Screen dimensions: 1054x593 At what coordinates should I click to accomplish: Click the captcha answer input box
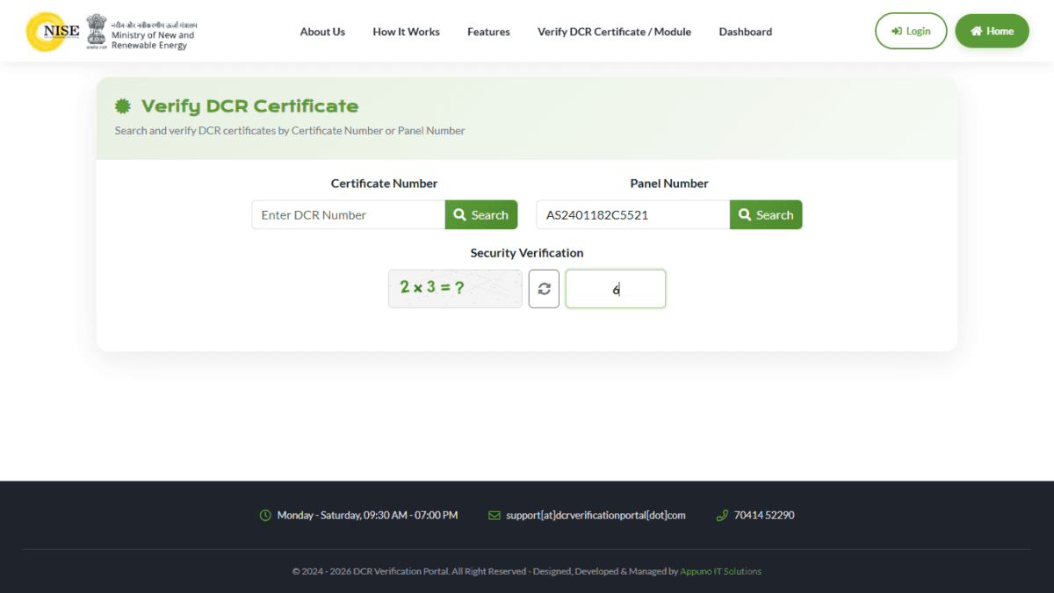coord(616,289)
